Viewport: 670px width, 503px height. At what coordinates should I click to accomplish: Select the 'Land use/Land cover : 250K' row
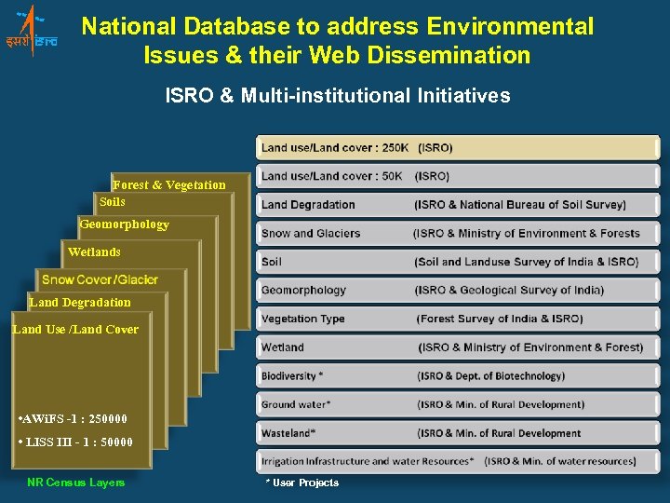pyautogui.click(x=458, y=148)
